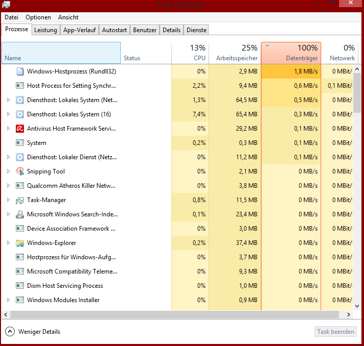Switch to the Autostart tab
This screenshot has height=346, width=364.
[114, 30]
